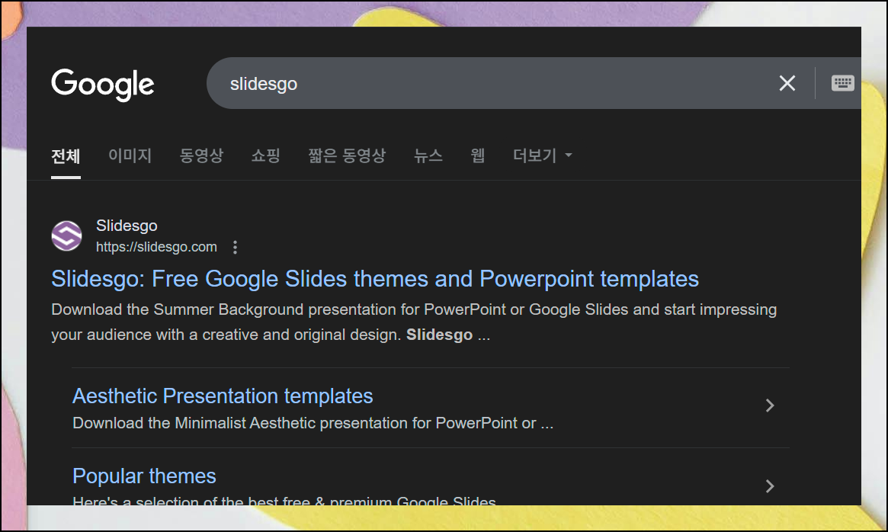The width and height of the screenshot is (888, 532).
Task: Expand the chevron beside Popular themes
Action: tap(770, 486)
